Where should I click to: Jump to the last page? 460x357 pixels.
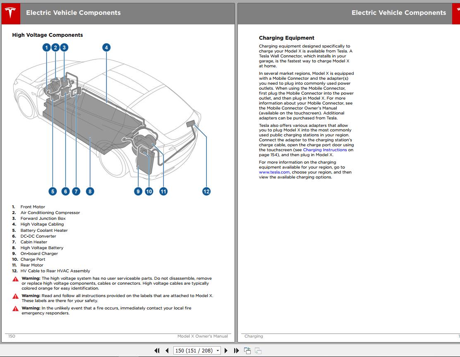pyautogui.click(x=236, y=350)
